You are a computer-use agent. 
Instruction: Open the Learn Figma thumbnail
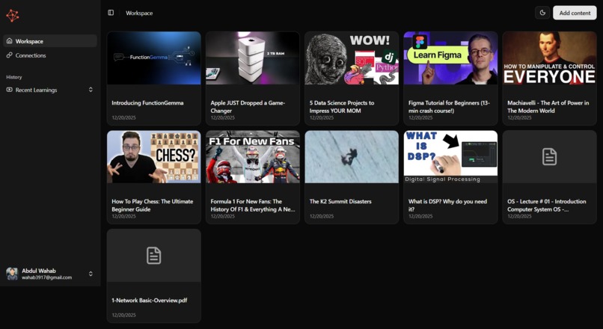click(450, 58)
